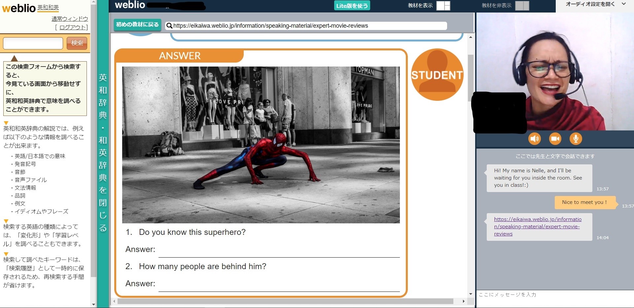Click the orange STUDENT avatar icon
The image size is (634, 308).
[437, 75]
